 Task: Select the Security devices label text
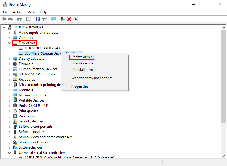(31, 121)
